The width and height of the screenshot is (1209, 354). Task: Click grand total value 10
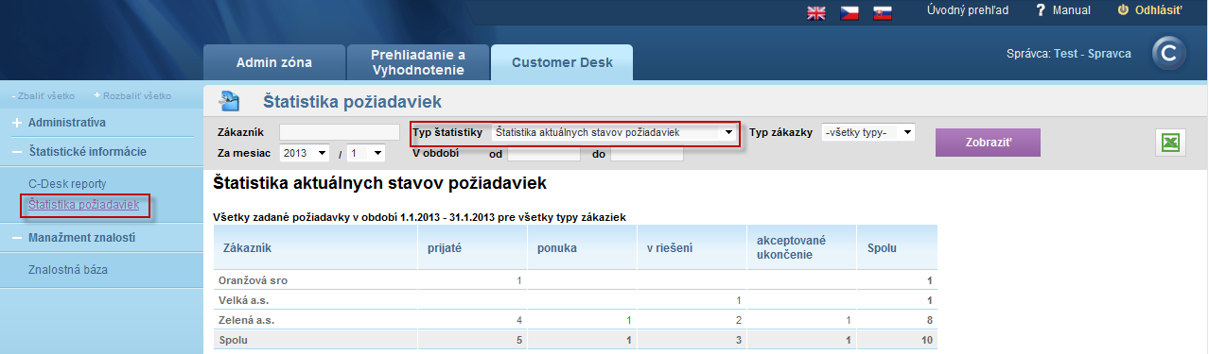(928, 339)
